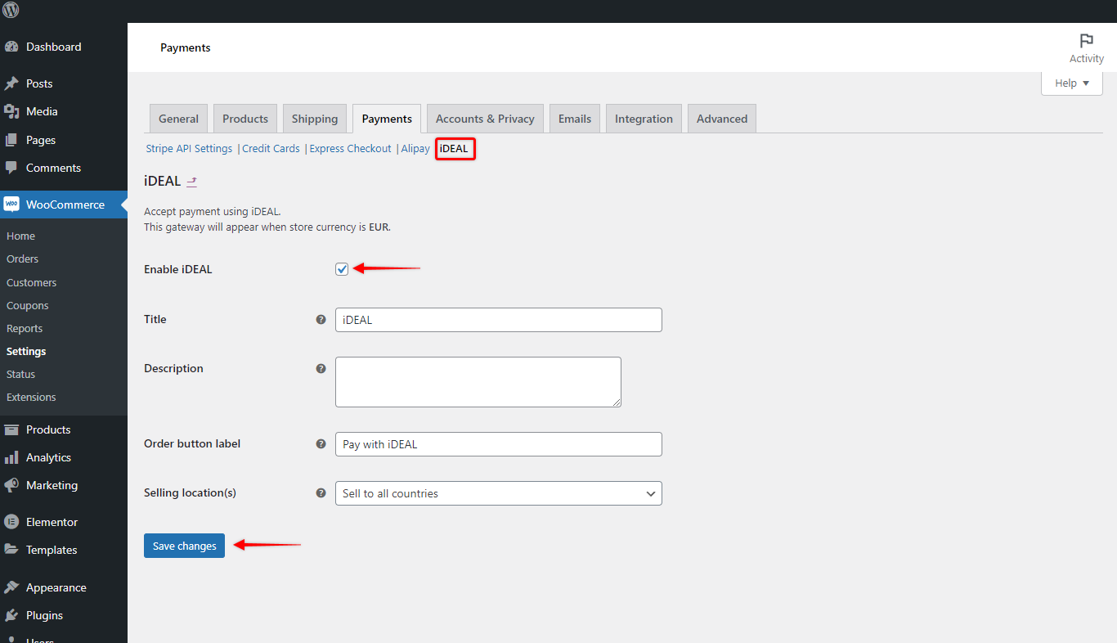Select the iDEAL section link
Image resolution: width=1117 pixels, height=643 pixels.
(455, 149)
